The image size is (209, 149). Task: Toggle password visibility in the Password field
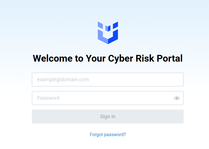click(177, 98)
